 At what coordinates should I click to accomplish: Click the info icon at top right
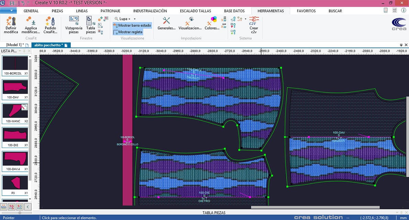(403, 10)
